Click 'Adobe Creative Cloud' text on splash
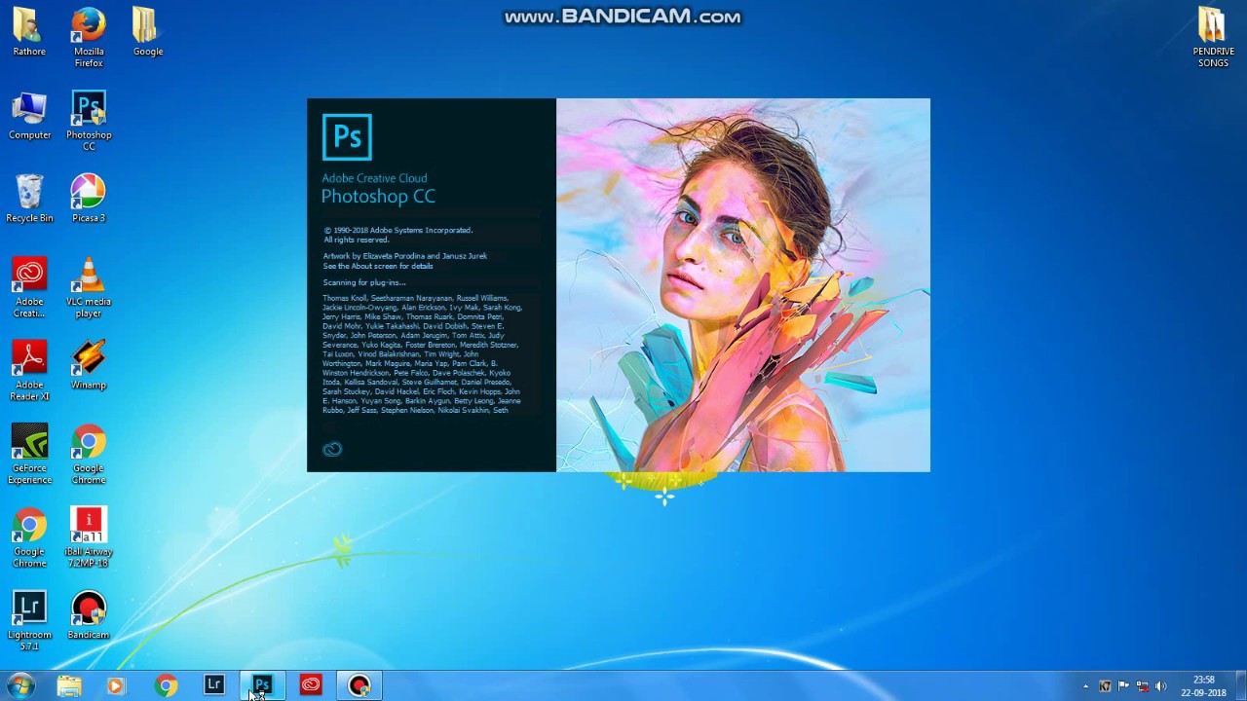The height and width of the screenshot is (701, 1247). (x=374, y=178)
